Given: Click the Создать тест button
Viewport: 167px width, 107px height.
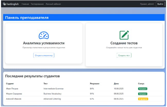Looking at the screenshot, I should (124, 55).
